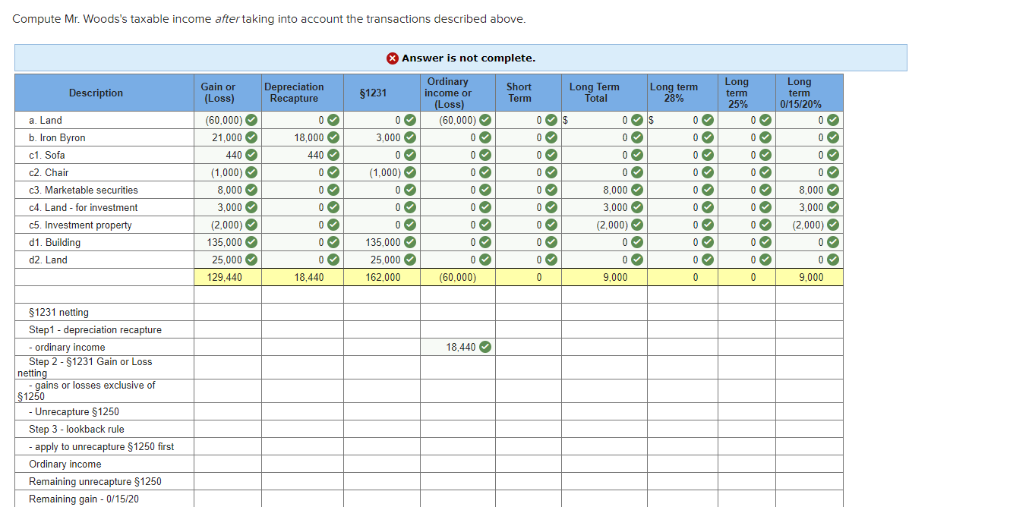Select the d1. Building row label

[55, 242]
